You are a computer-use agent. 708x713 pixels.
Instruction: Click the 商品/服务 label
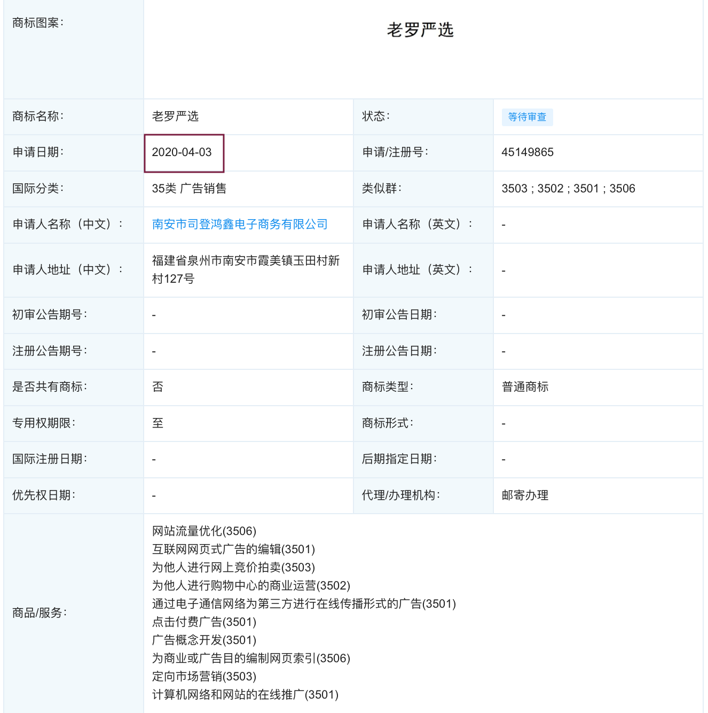tap(40, 613)
